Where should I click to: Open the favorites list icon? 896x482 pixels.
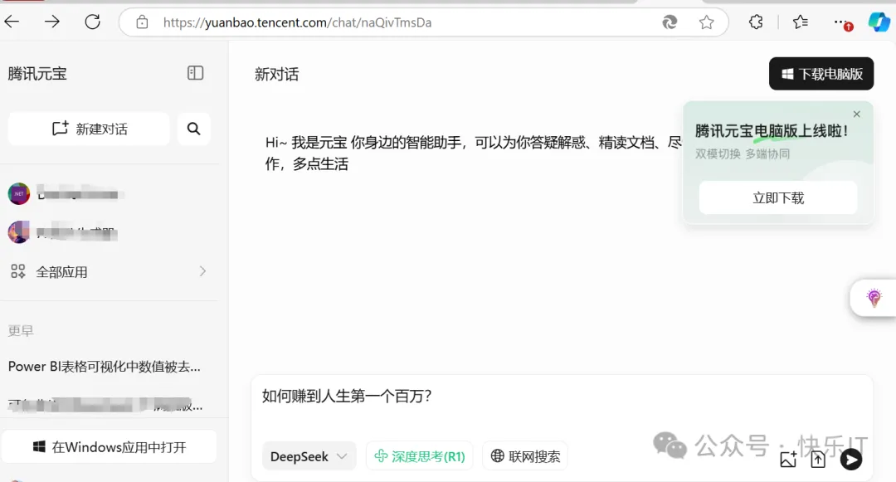pyautogui.click(x=800, y=22)
